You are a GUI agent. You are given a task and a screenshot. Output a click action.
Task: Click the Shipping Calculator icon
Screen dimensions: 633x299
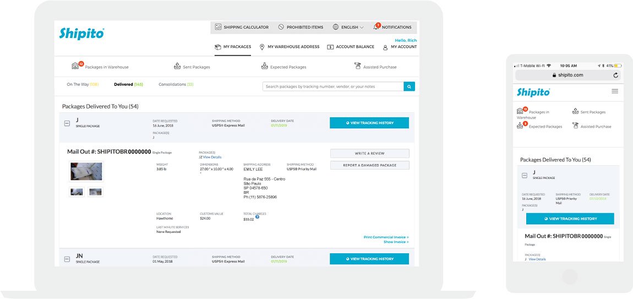(219, 27)
